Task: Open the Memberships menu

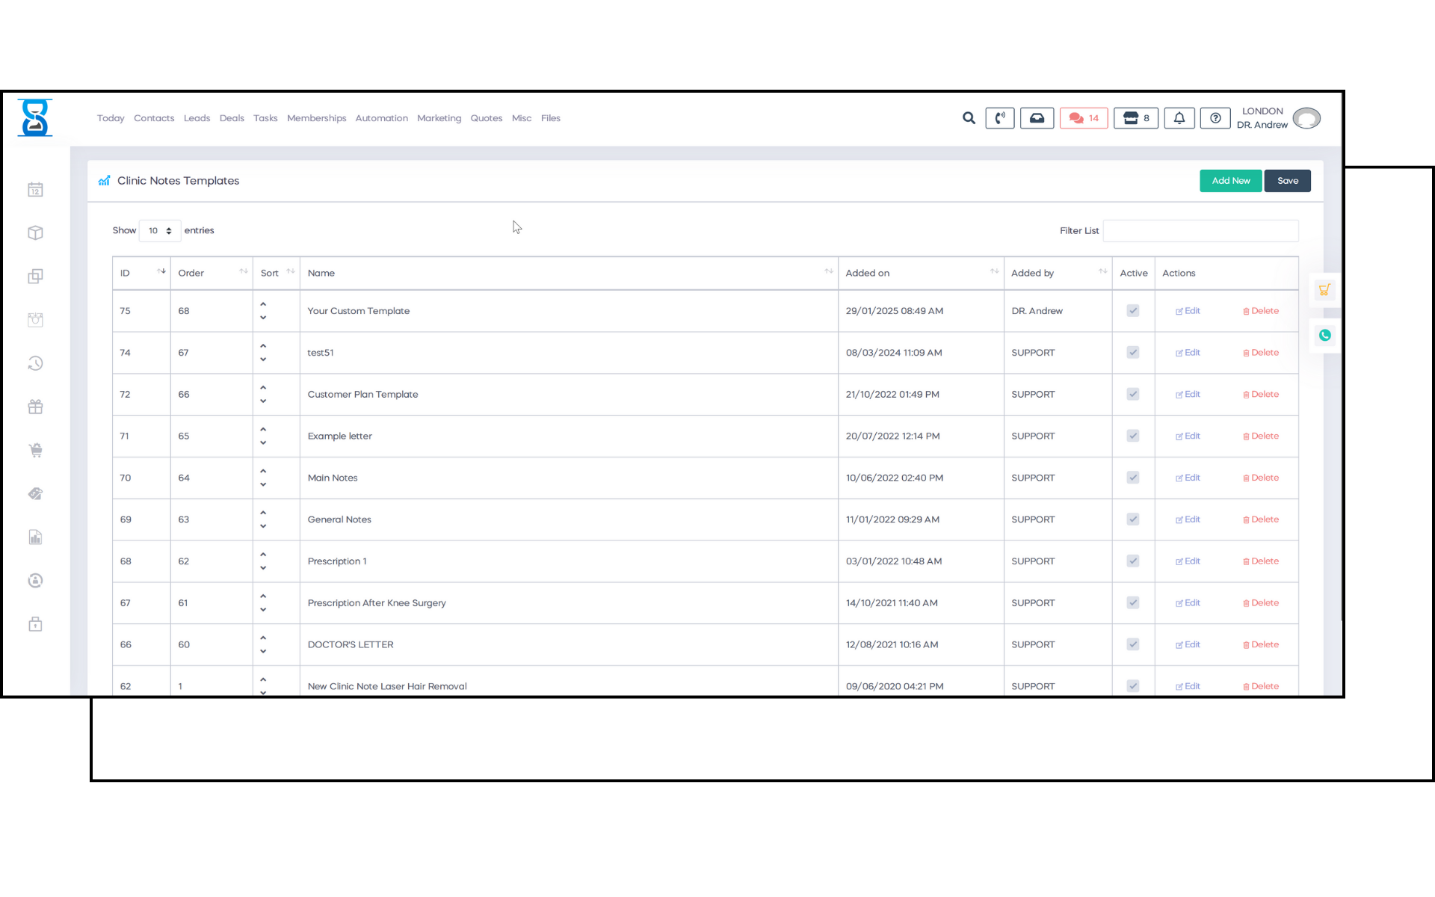Action: [x=316, y=118]
